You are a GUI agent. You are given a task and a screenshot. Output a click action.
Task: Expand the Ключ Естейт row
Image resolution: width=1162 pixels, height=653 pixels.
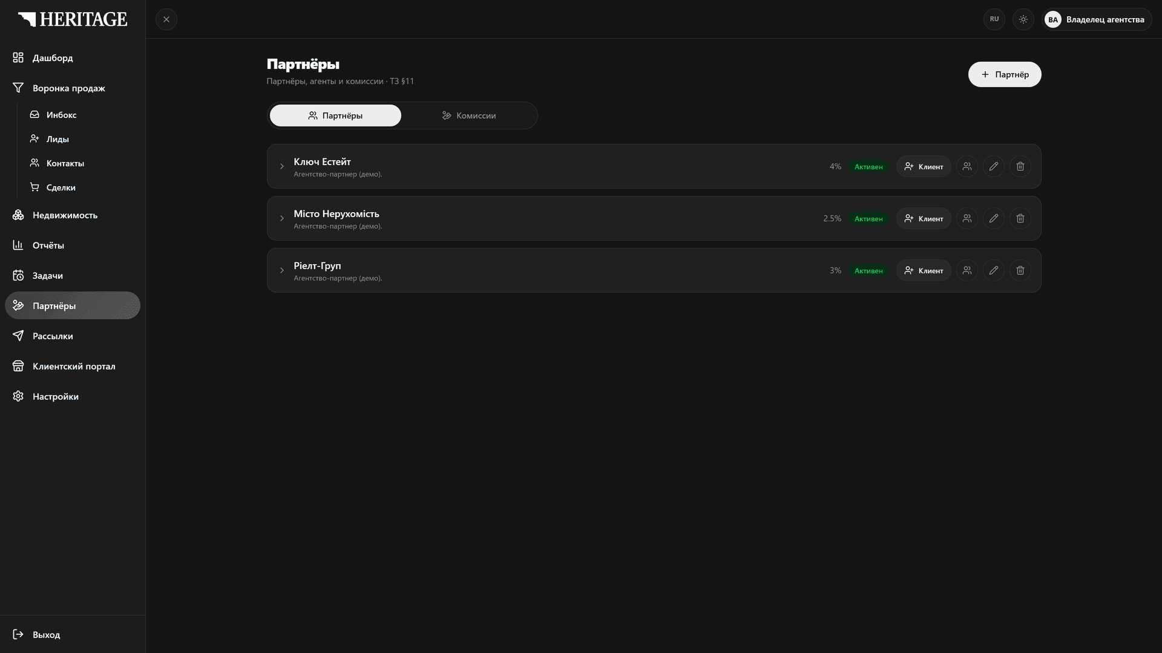click(281, 166)
